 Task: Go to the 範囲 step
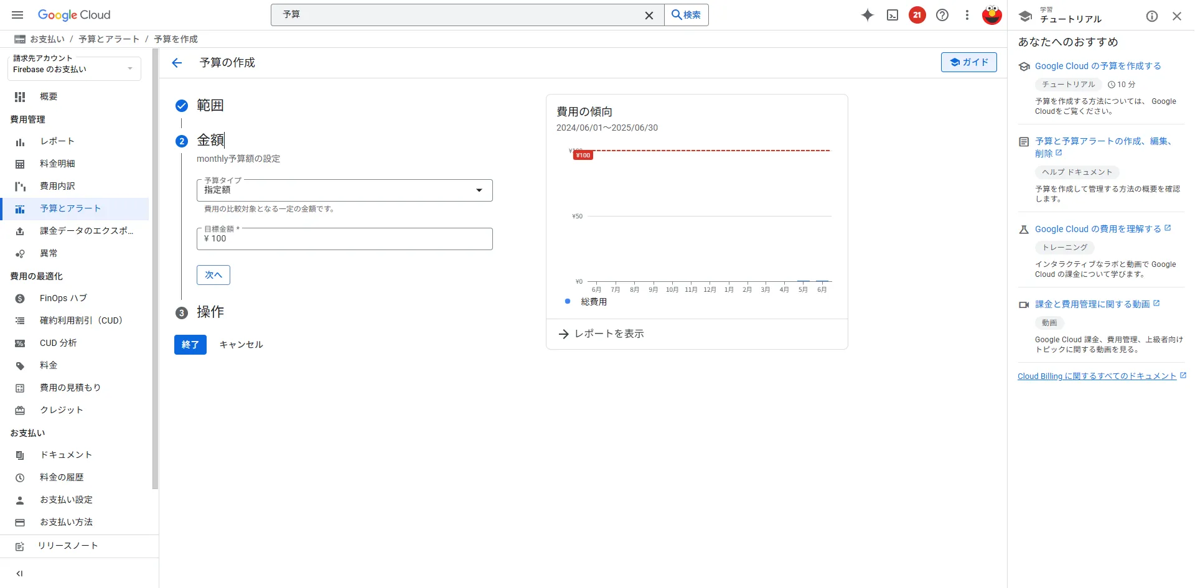point(210,106)
